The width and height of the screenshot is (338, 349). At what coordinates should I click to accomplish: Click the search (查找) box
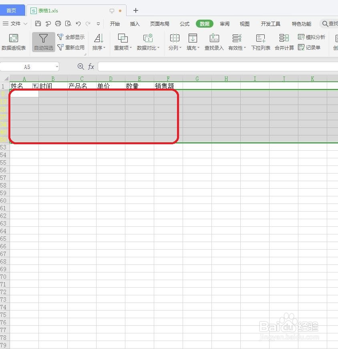point(329,24)
